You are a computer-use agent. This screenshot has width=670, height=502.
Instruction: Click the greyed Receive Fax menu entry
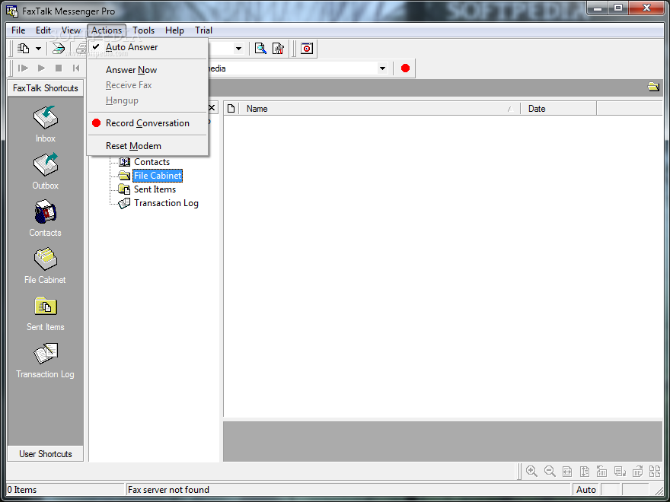pos(148,85)
